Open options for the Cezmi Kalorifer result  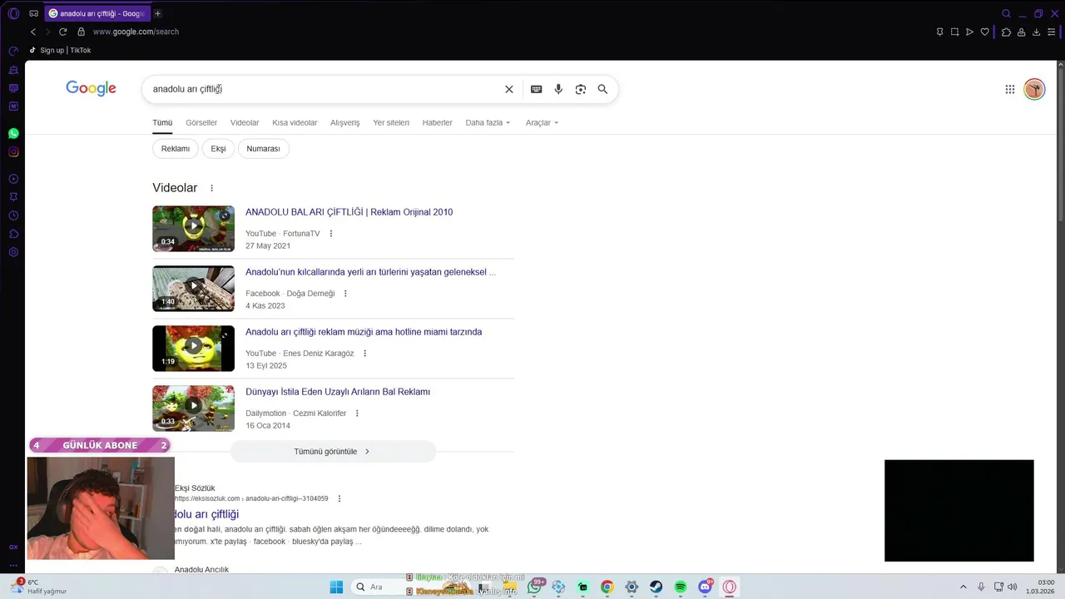pyautogui.click(x=357, y=413)
